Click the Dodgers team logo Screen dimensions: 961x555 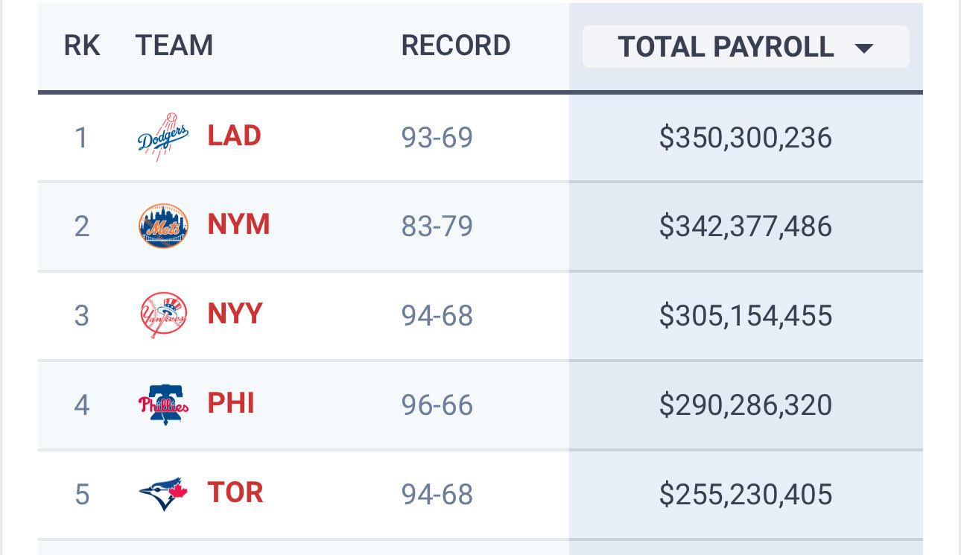[x=163, y=137]
